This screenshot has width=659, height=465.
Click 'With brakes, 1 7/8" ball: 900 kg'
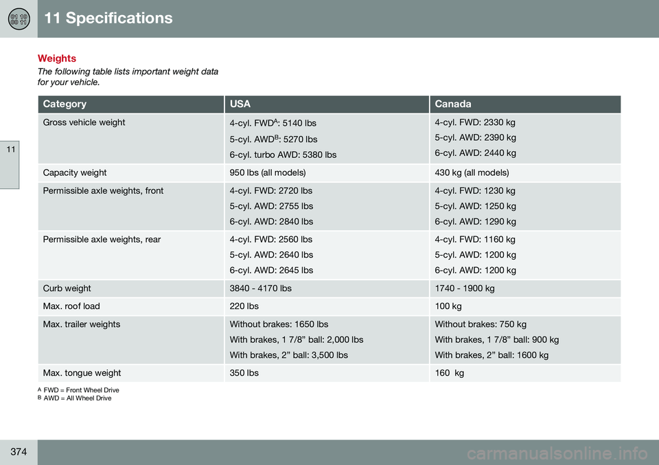click(x=497, y=340)
